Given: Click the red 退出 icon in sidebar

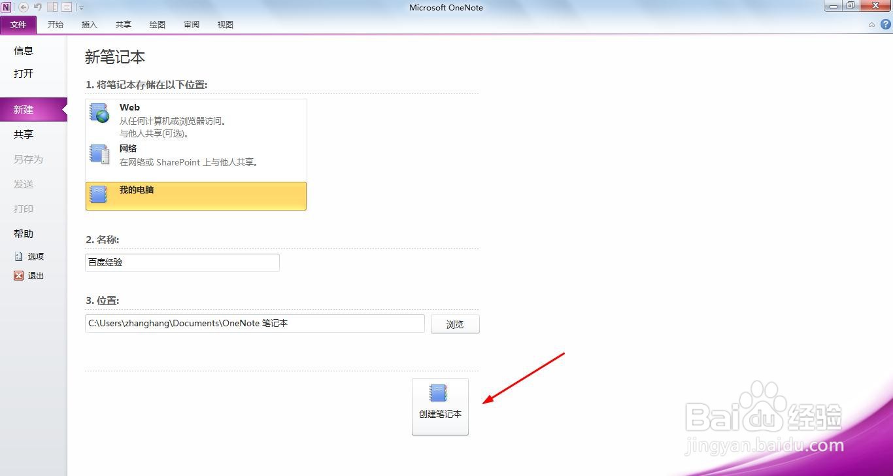Looking at the screenshot, I should [18, 276].
